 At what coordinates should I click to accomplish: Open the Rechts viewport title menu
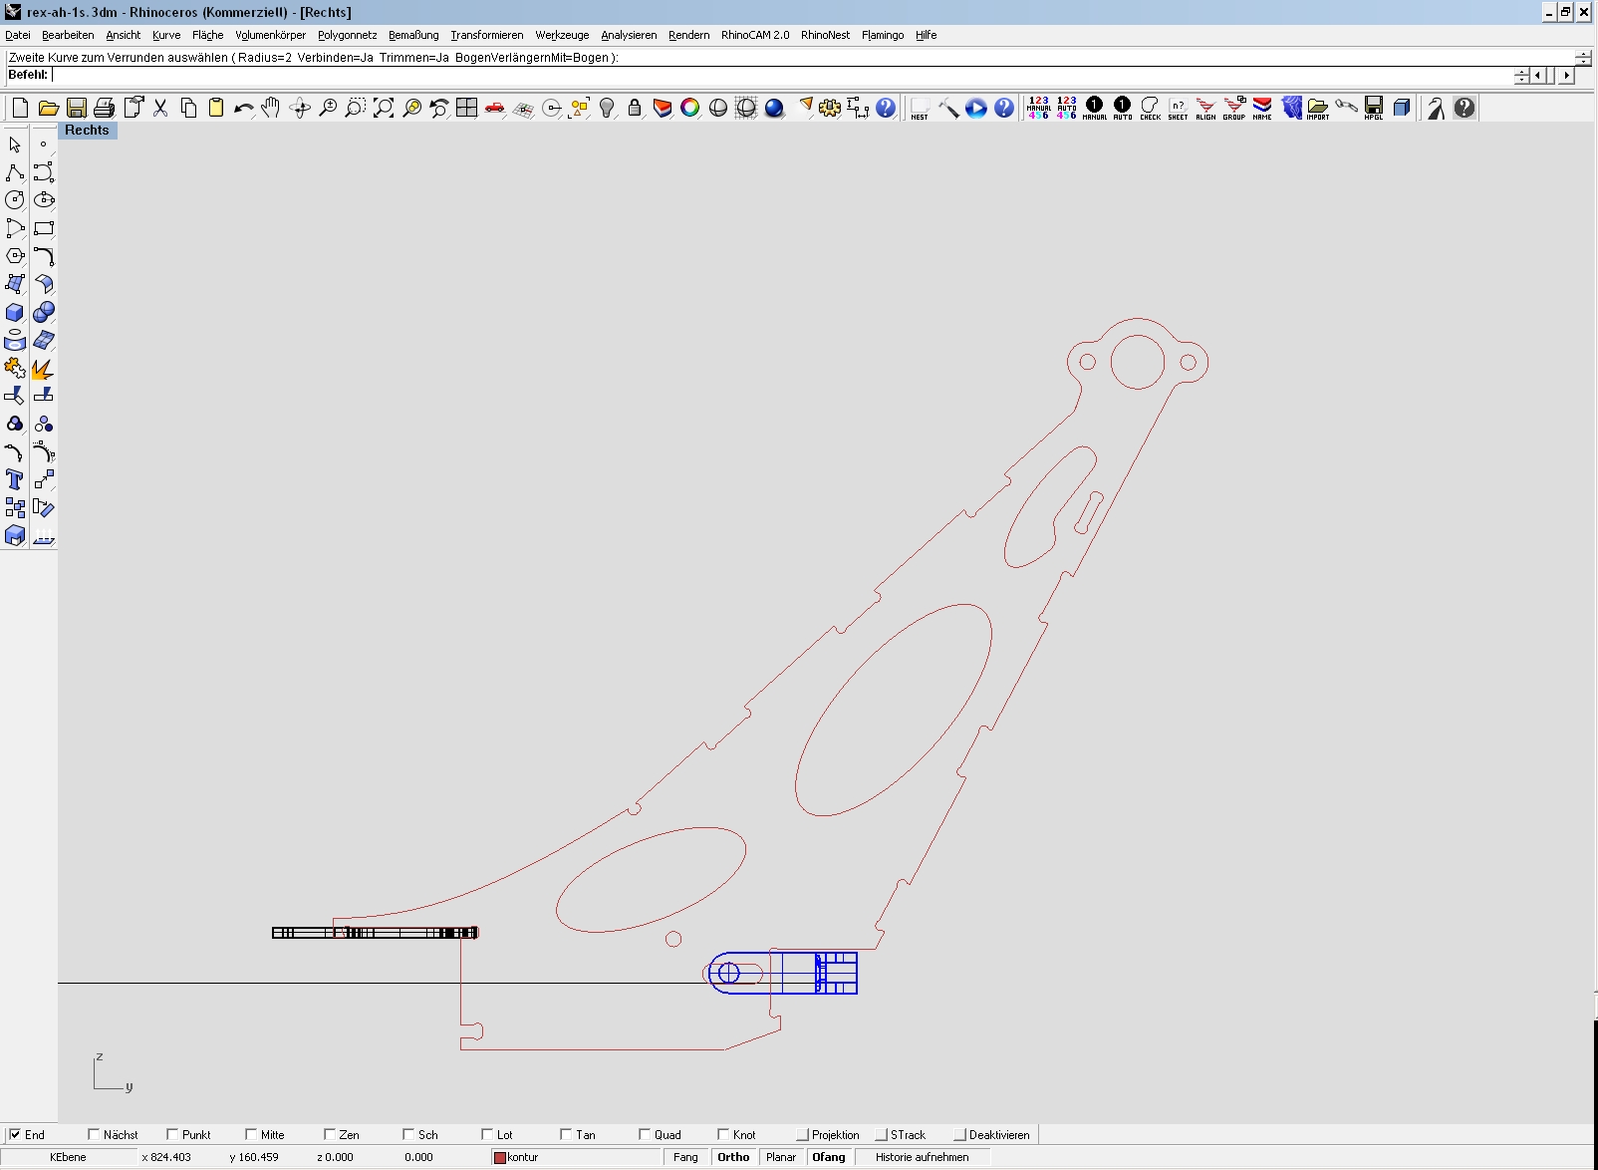pos(87,131)
